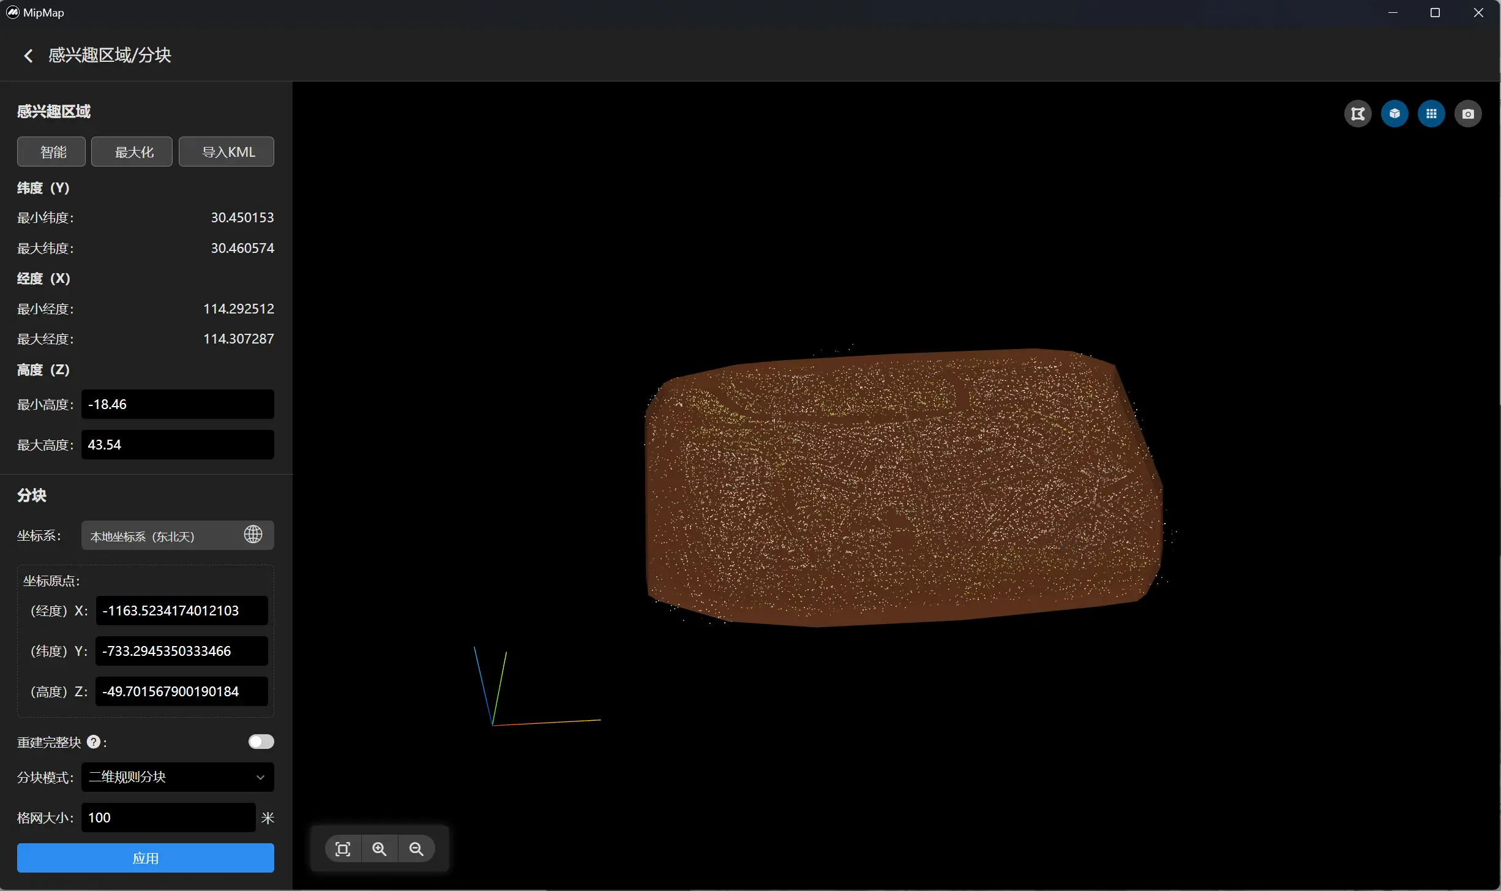Zoom in with the magnifier plus icon

tap(380, 849)
